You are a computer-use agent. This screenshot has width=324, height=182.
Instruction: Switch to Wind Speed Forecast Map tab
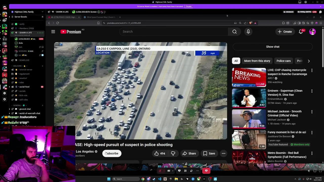coord(99,17)
